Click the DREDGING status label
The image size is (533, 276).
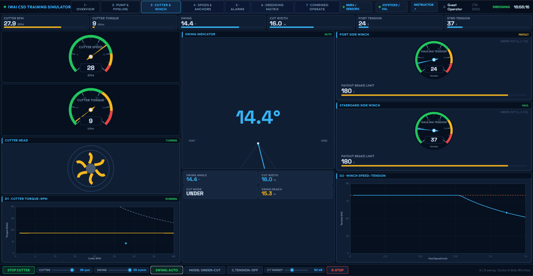501,7
